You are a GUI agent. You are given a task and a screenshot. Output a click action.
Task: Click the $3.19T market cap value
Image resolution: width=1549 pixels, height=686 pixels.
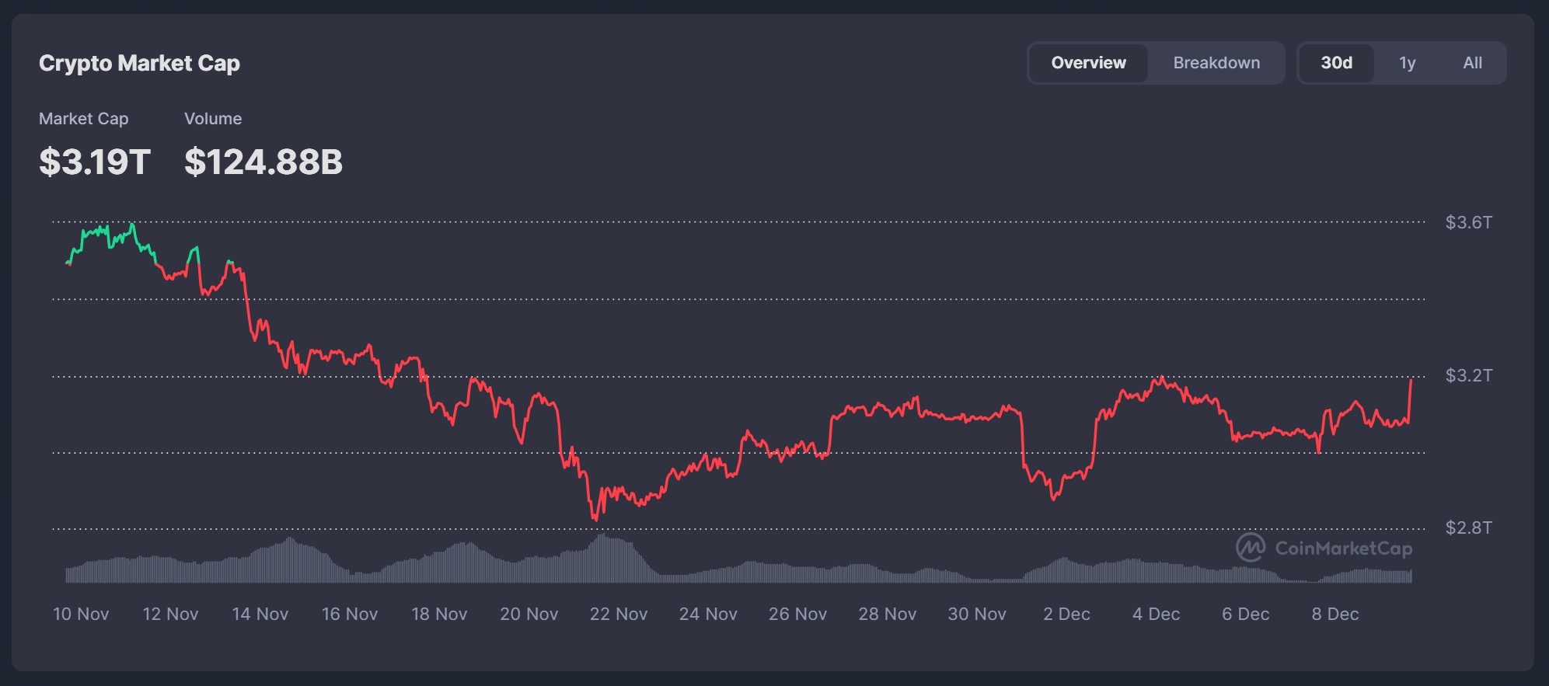tap(95, 162)
